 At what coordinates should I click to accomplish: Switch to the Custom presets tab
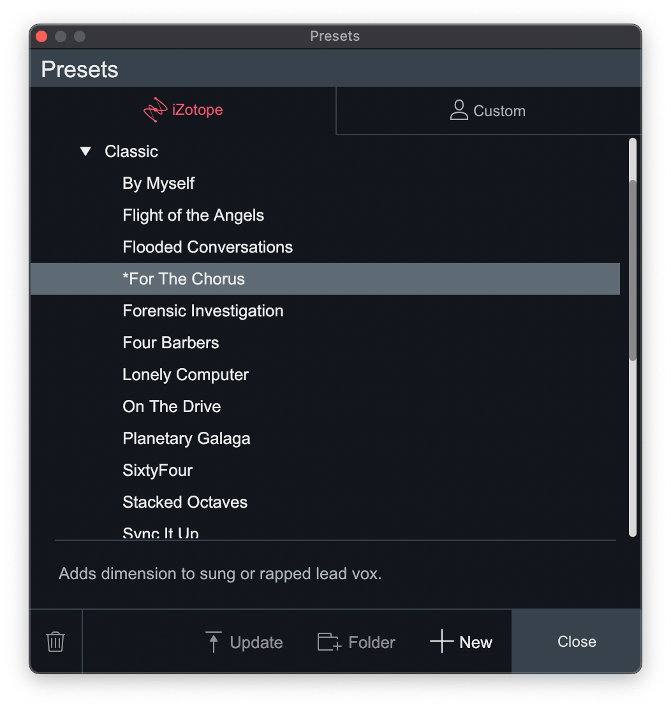(x=488, y=110)
